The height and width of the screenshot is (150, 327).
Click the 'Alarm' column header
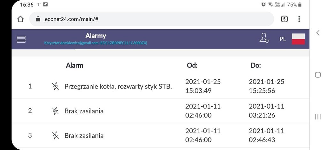74,66
